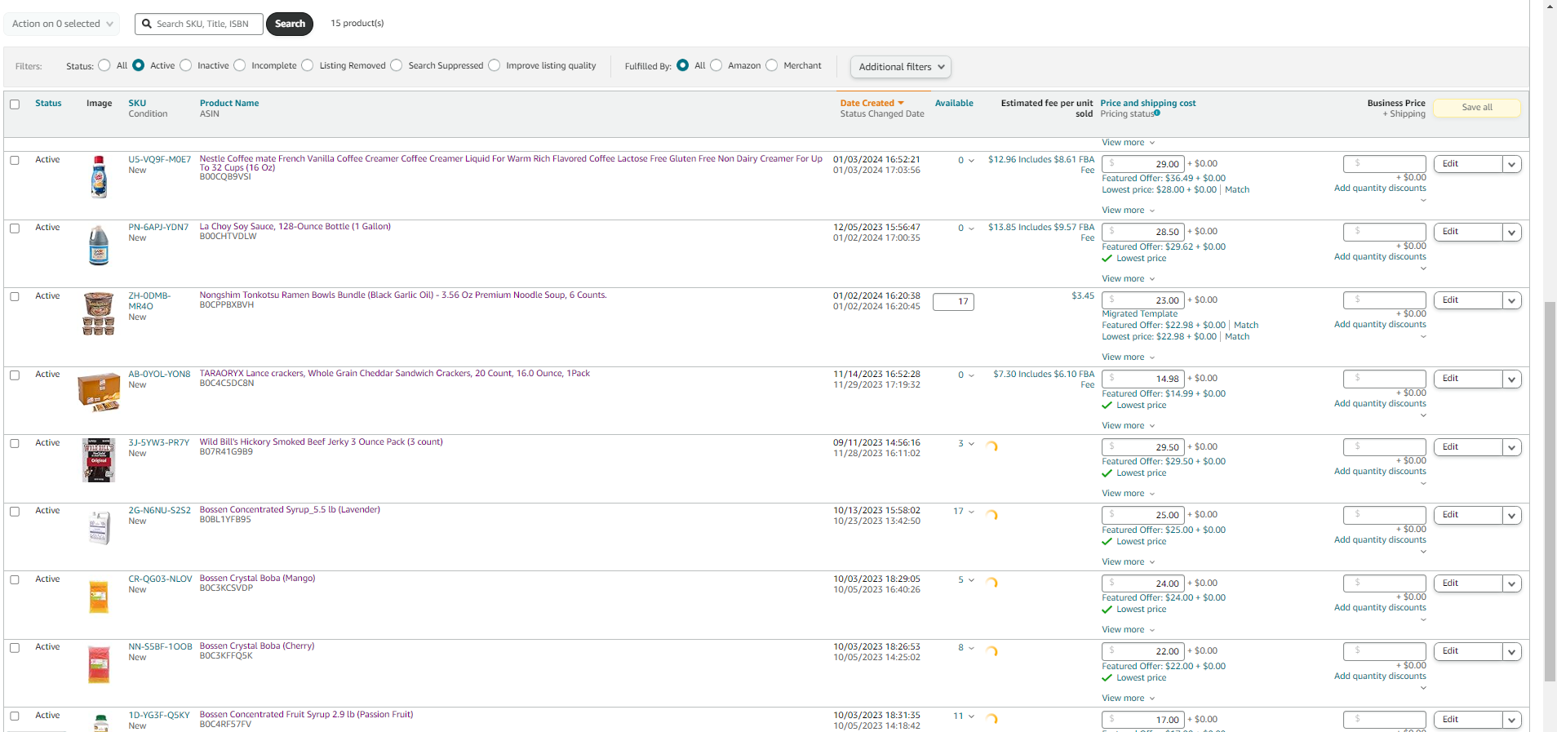Select Fulfilled By Amazon radio button
The height and width of the screenshot is (732, 1557).
tap(716, 65)
